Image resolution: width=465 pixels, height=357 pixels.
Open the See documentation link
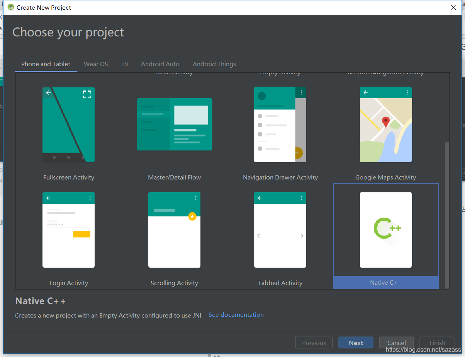coord(236,315)
